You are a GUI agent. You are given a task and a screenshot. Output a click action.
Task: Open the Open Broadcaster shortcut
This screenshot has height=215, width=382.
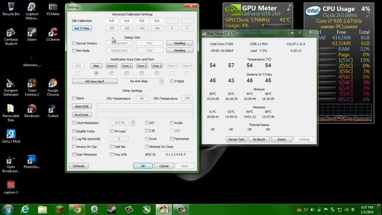11,164
